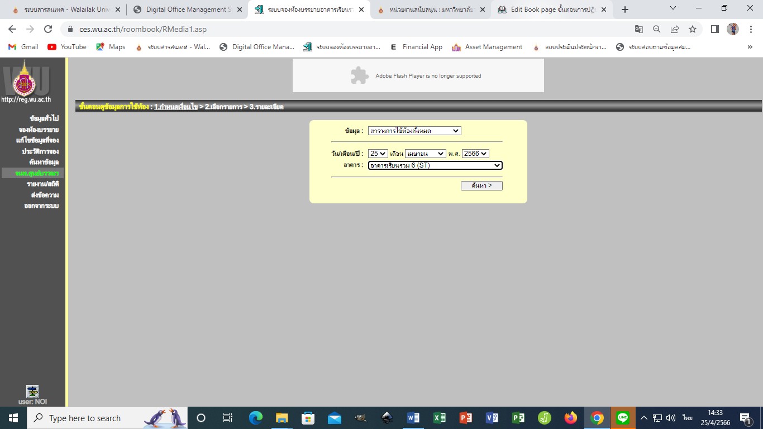Click the university WU logo
Screen dimensions: 763x429
[x=25, y=81]
